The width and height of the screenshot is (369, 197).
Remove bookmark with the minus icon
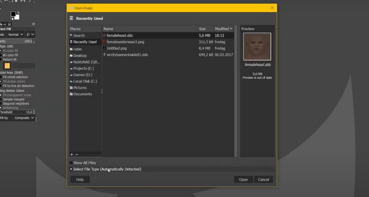(x=77, y=154)
